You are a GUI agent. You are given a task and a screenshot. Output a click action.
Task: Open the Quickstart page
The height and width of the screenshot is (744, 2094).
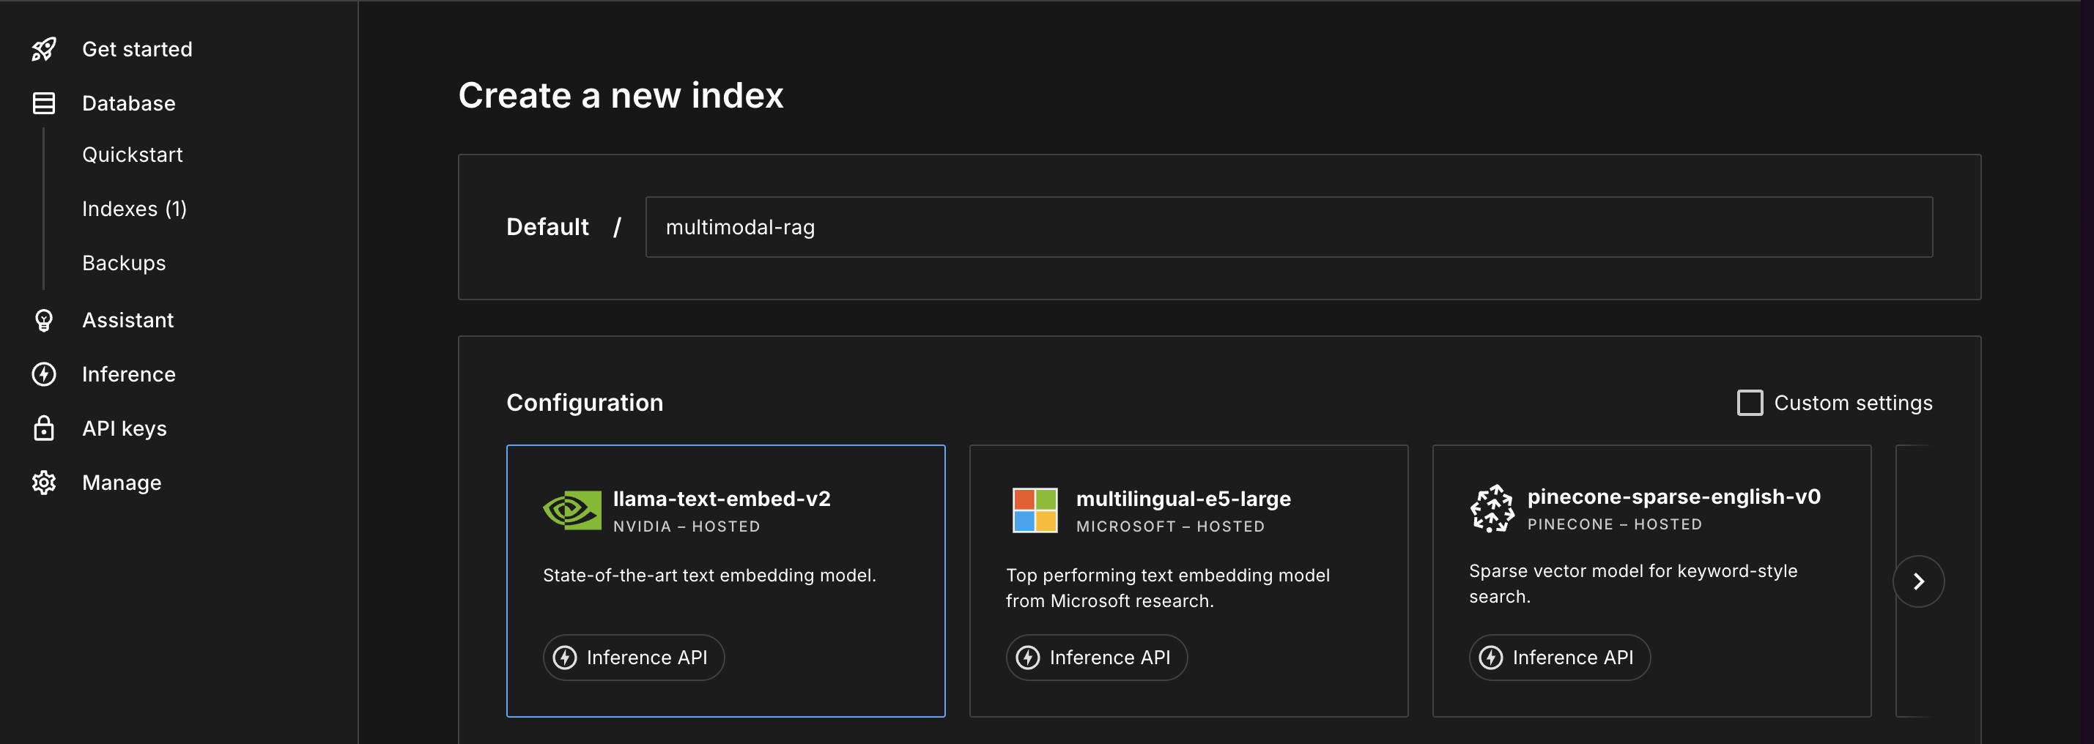click(133, 155)
